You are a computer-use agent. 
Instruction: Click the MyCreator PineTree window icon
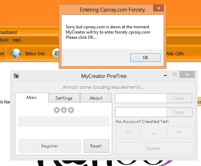(16, 76)
